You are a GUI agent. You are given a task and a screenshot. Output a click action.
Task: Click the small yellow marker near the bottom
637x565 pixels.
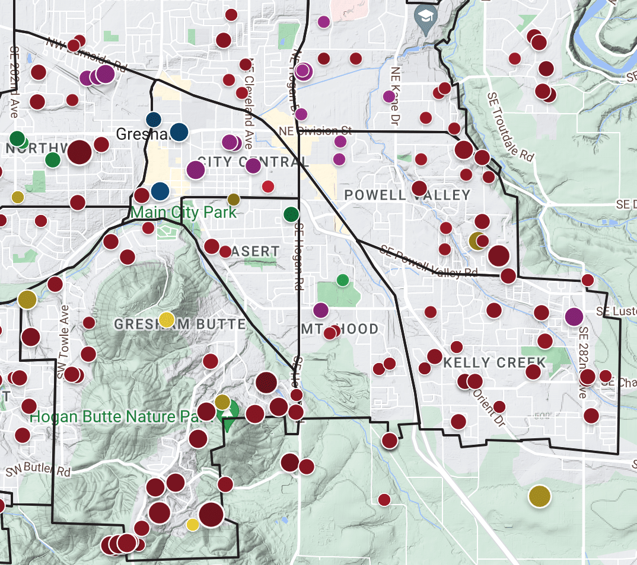point(192,525)
